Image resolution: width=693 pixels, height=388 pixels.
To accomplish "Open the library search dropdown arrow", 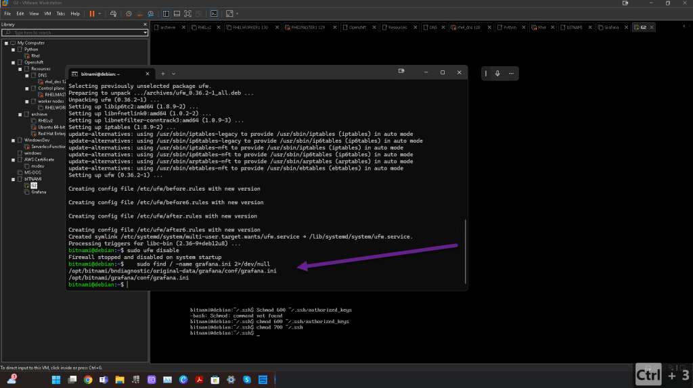I will pos(145,32).
